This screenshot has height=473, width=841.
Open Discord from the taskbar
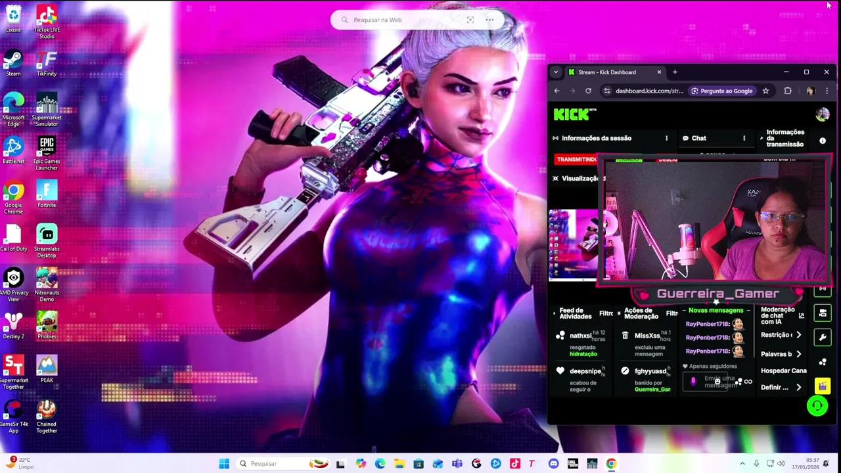553,464
